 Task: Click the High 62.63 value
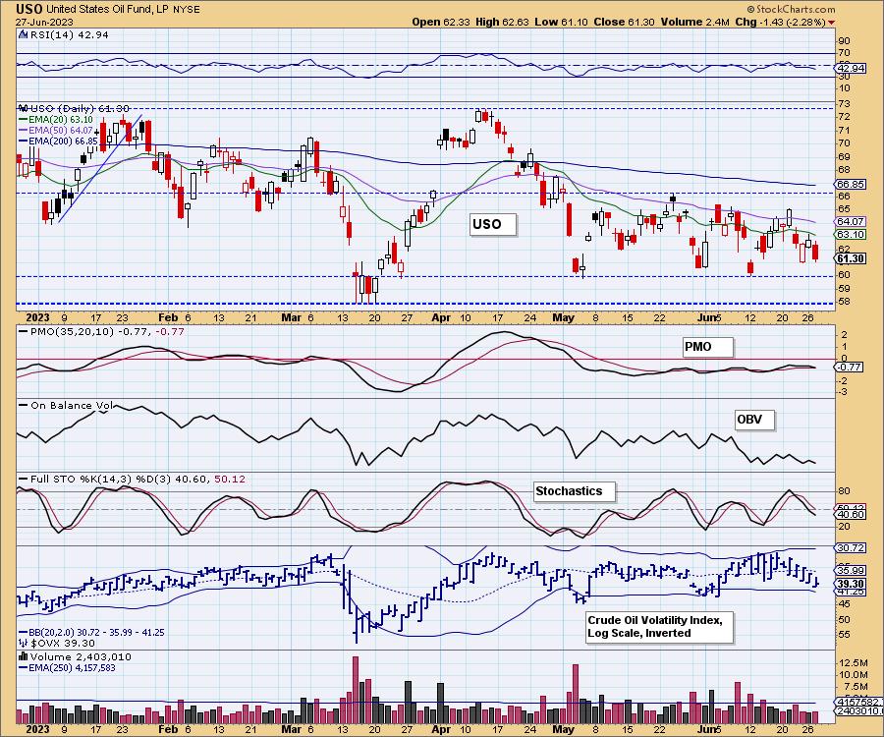pos(502,22)
